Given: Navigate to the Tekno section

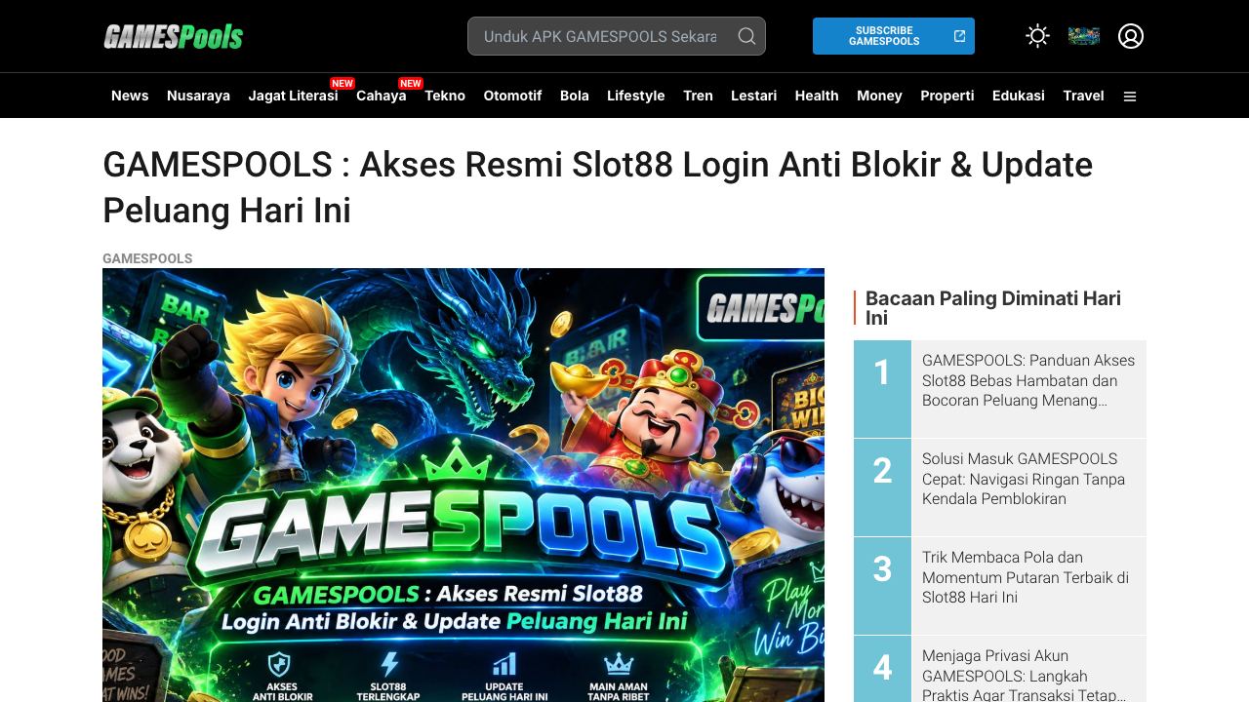Looking at the screenshot, I should tap(445, 96).
